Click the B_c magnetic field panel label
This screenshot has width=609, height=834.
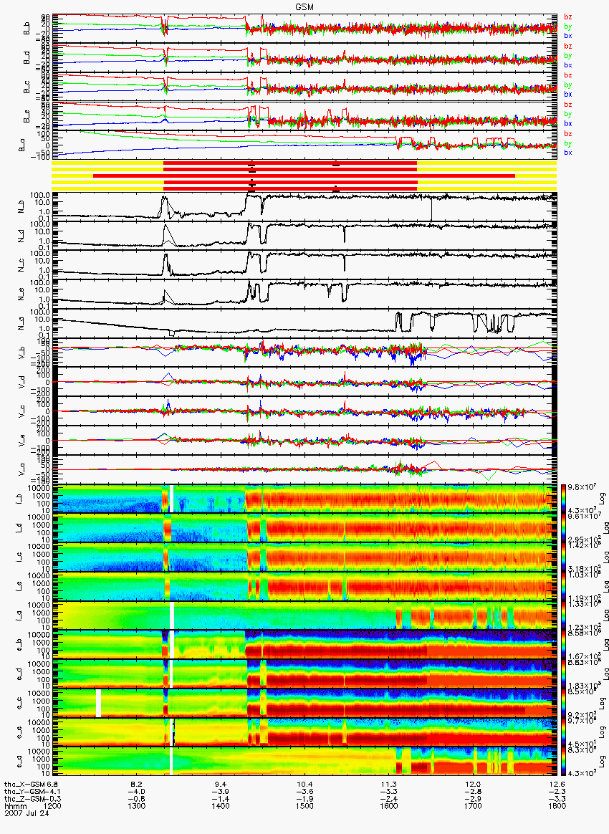[x=27, y=87]
